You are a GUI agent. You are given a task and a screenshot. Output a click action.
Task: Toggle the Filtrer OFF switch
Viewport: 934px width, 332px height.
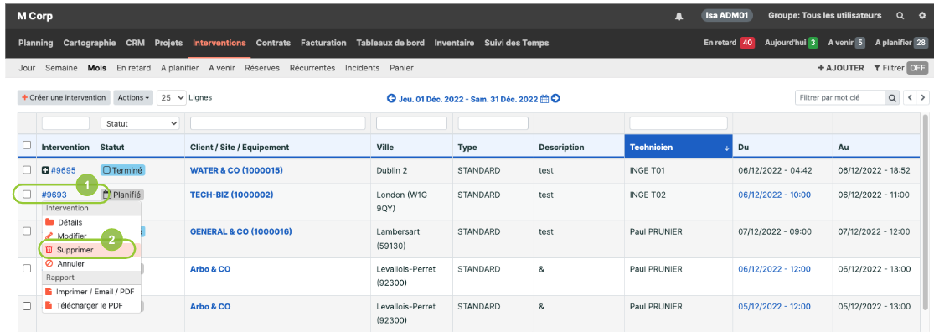916,68
